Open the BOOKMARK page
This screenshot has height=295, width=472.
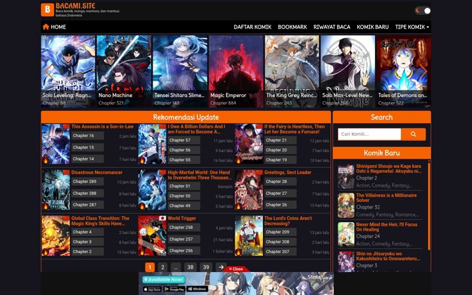(292, 27)
